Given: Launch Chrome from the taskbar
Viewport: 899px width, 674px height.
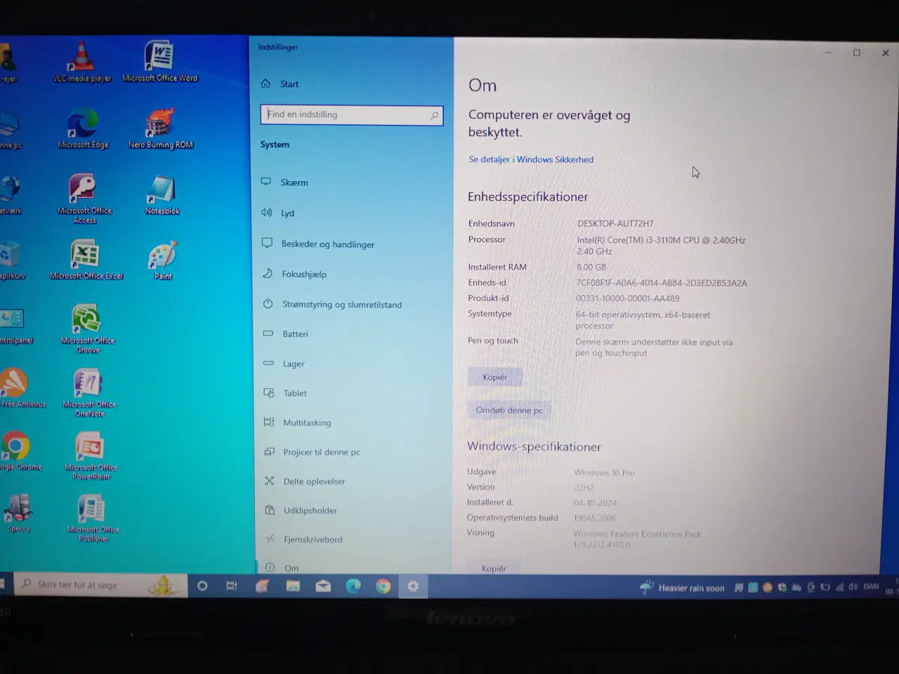Looking at the screenshot, I should [x=383, y=586].
